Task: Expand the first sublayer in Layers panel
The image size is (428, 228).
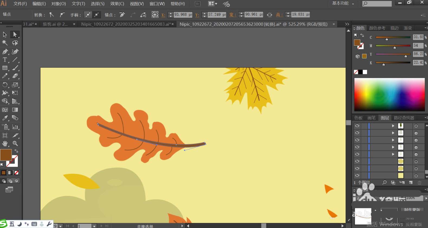Action: pyautogui.click(x=393, y=126)
